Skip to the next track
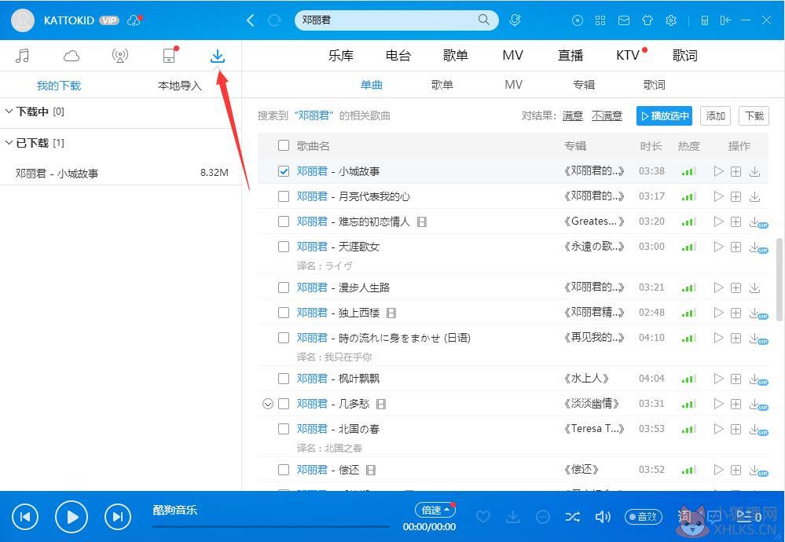Viewport: 785px width, 542px height. pos(118,517)
